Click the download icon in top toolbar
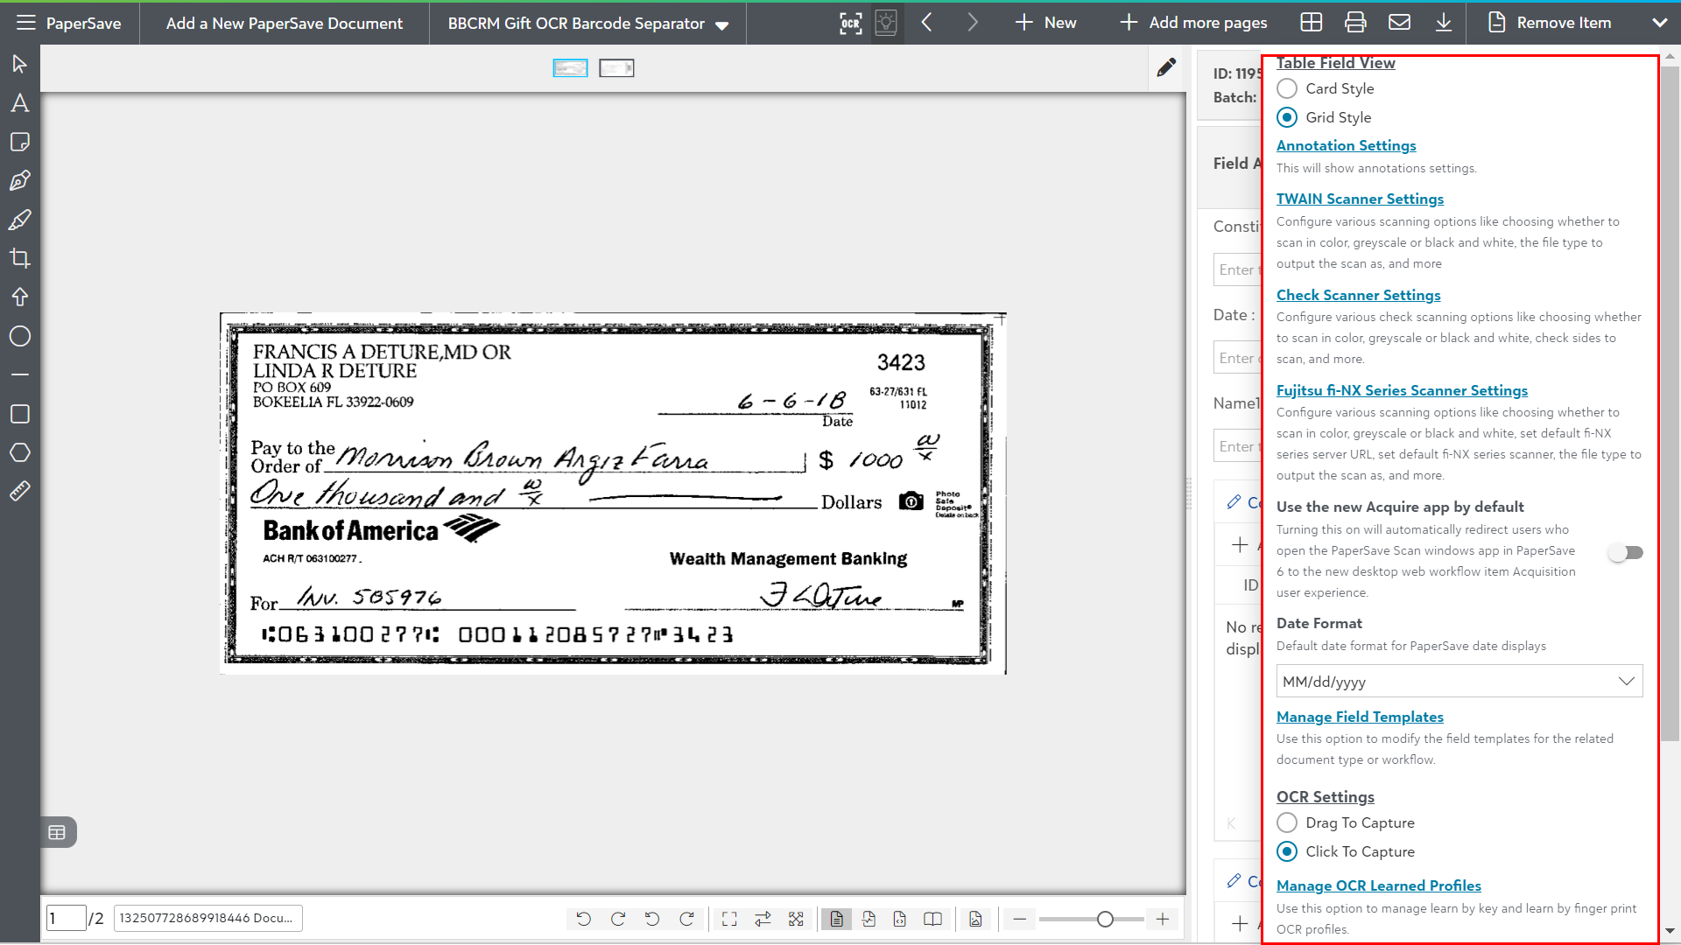Viewport: 1681px width, 945px height. (1444, 23)
